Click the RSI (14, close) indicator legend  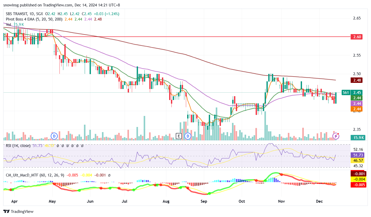18,146
